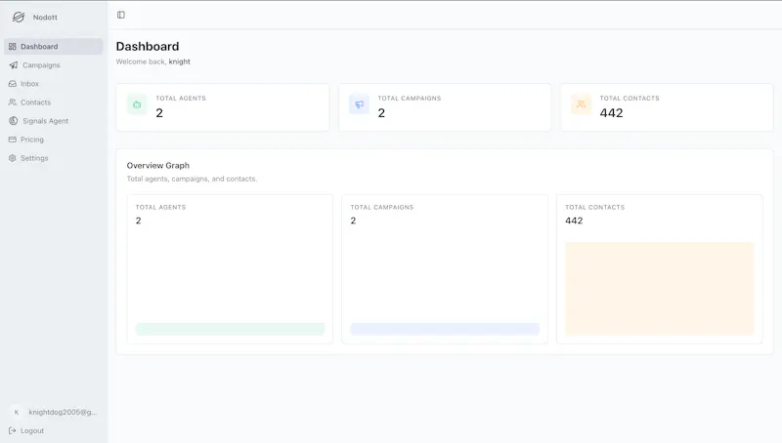The height and width of the screenshot is (443, 782).
Task: Click the blue Total Campaigns megaphone icon
Action: click(x=359, y=104)
